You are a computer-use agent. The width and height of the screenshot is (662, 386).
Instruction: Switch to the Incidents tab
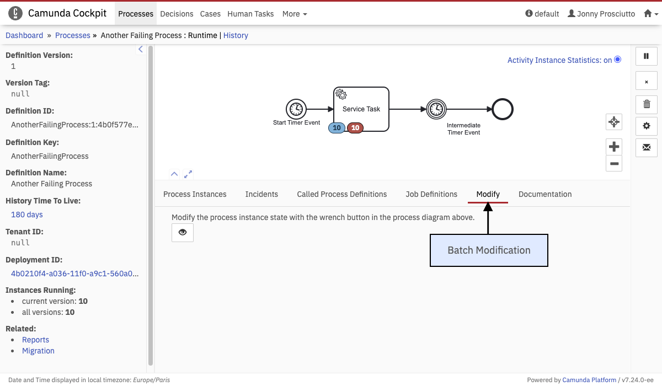point(261,194)
